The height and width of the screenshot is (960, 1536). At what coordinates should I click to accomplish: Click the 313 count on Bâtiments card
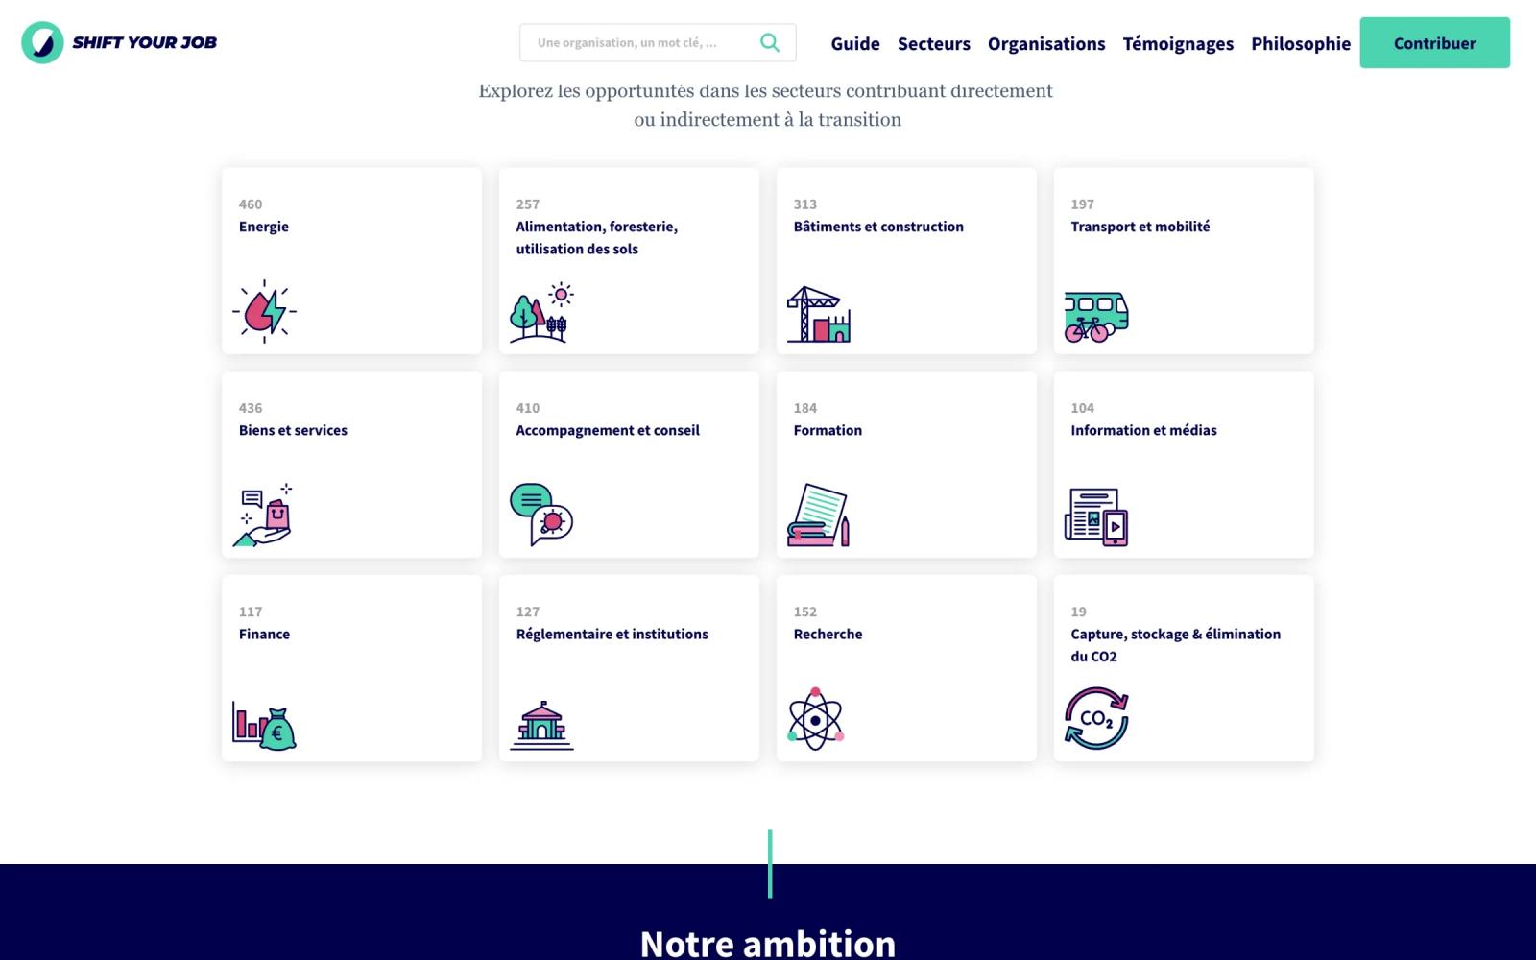click(x=805, y=204)
